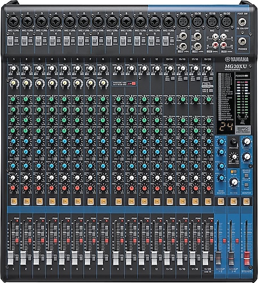
Task: Click the FX return level knob
Action: [234, 182]
